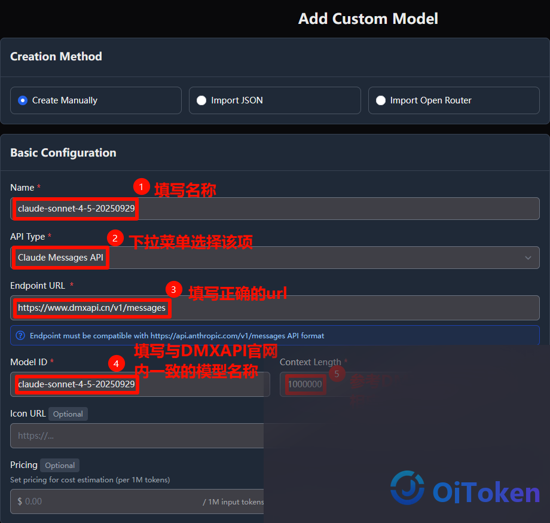Click the Icon URL input field
Screen dimensions: 550x523
click(x=137, y=436)
